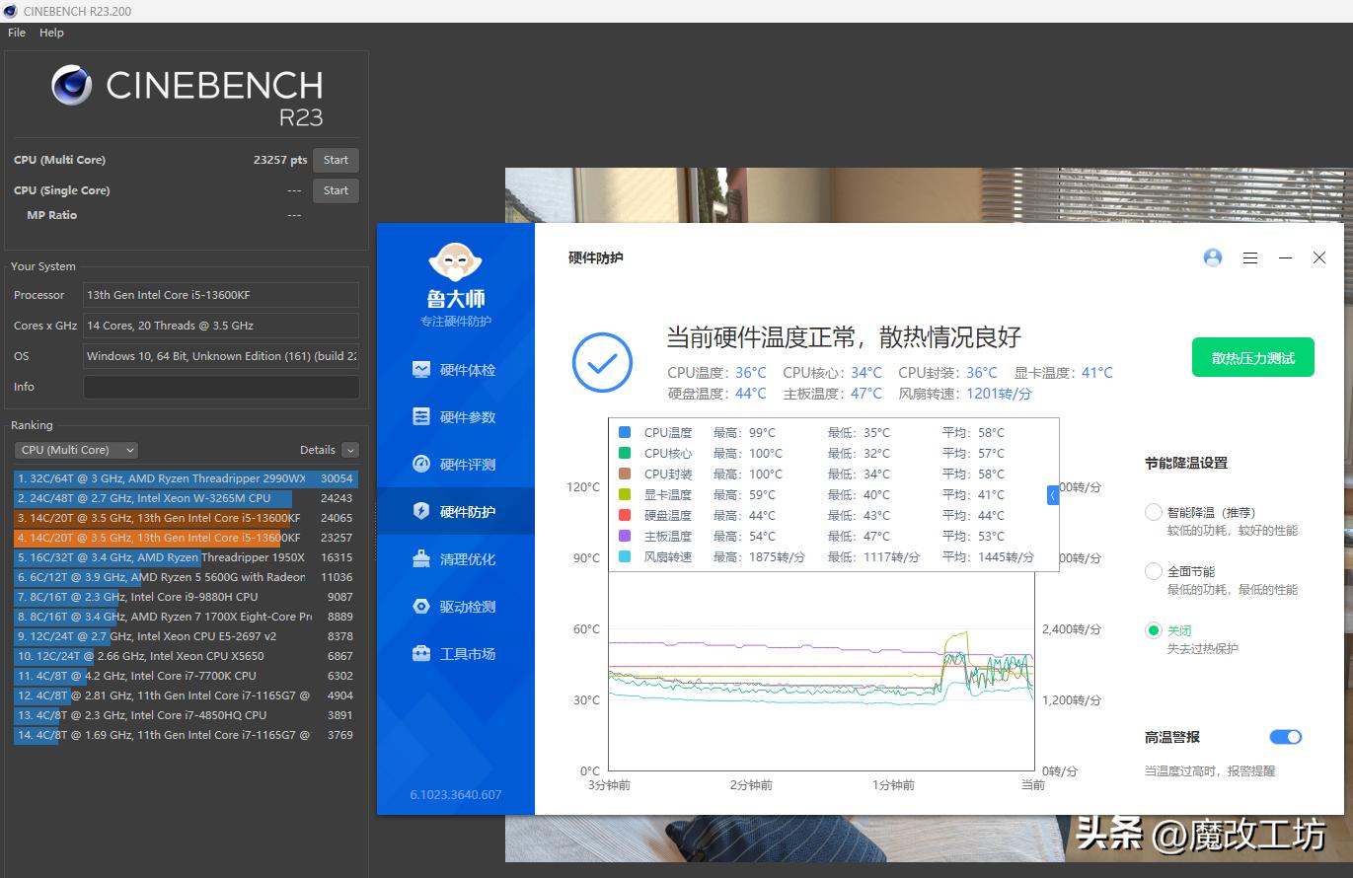Launch 驱动检测 driver detection
Image resolution: width=1353 pixels, height=878 pixels.
click(455, 606)
